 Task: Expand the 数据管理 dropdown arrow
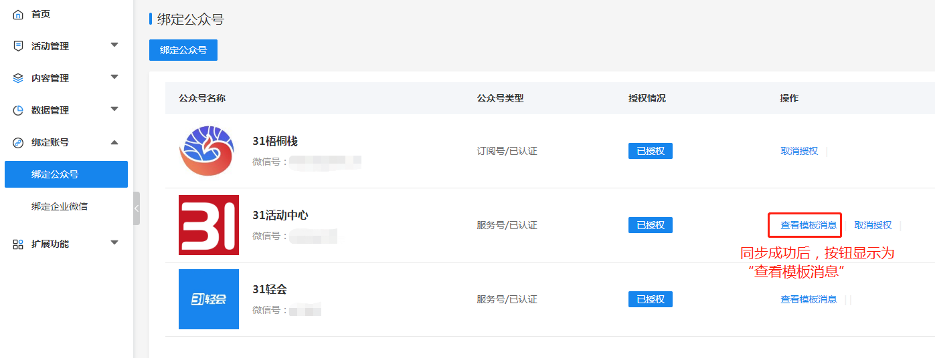[x=114, y=110]
